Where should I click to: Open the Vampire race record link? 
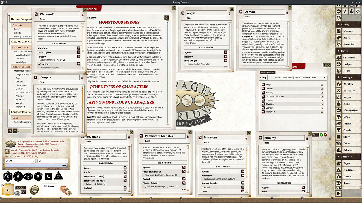[263, 108]
